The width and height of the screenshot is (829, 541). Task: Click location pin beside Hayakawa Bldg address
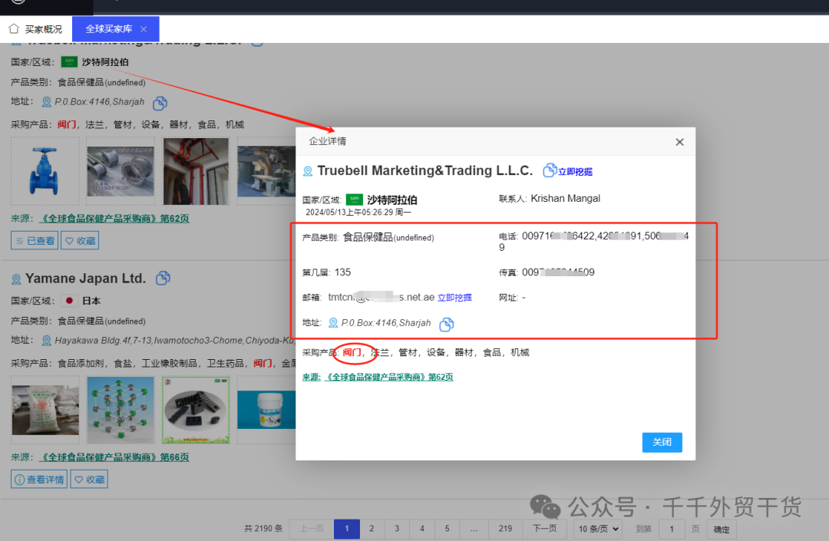pyautogui.click(x=47, y=341)
